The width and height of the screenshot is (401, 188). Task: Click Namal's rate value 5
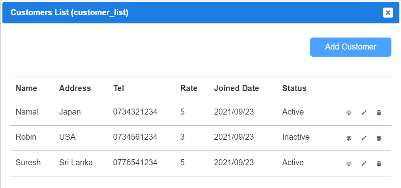(x=182, y=112)
